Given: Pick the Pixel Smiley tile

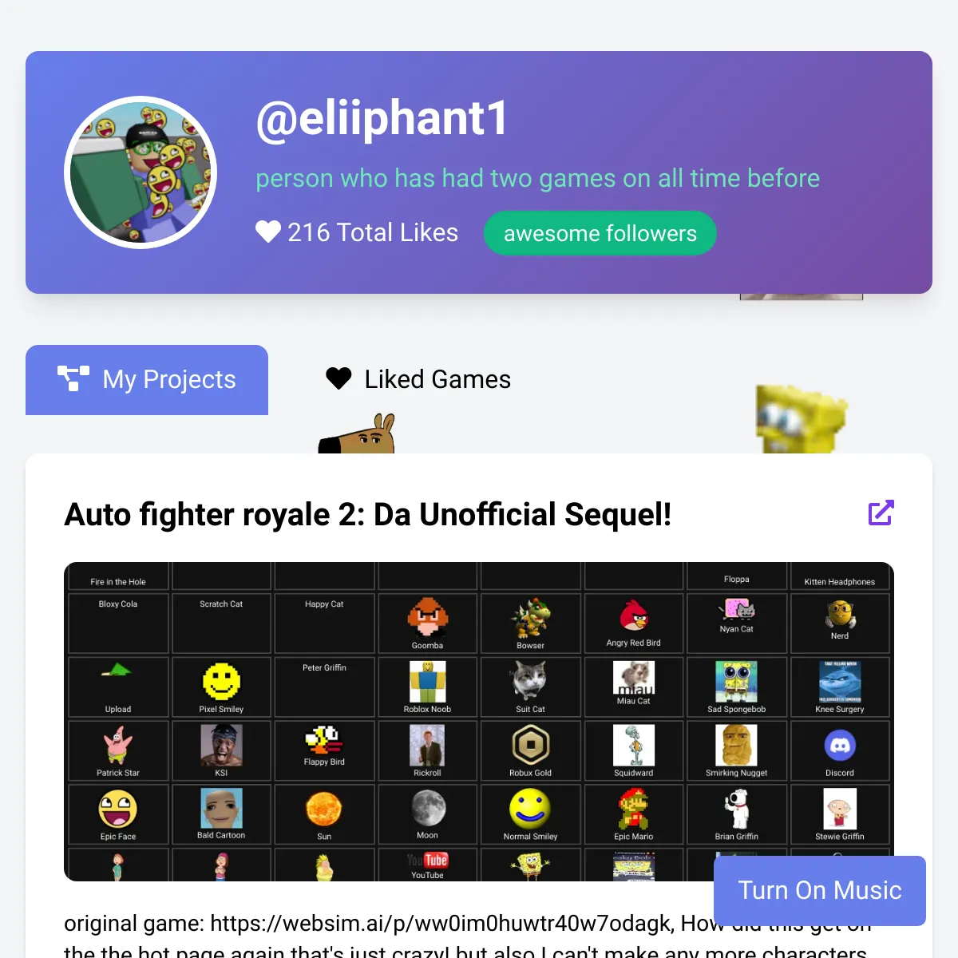Looking at the screenshot, I should 221,682.
